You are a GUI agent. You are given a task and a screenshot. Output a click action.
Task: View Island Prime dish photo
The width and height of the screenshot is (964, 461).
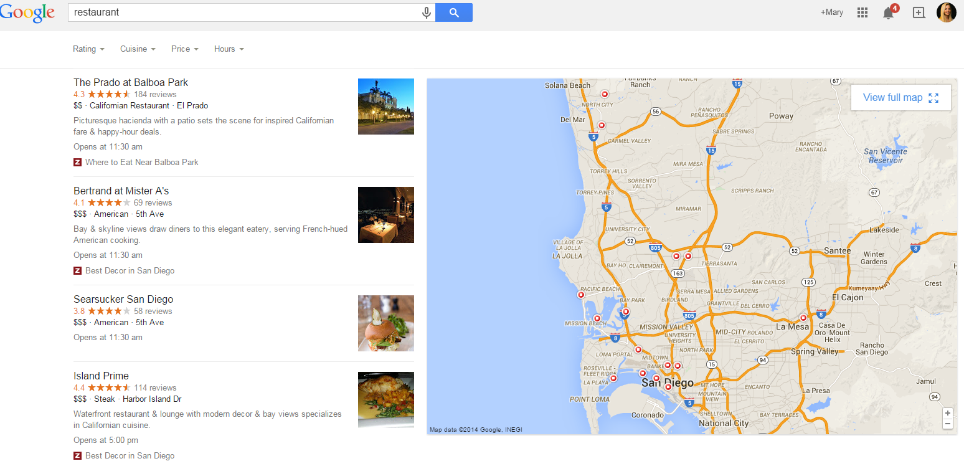pos(386,400)
